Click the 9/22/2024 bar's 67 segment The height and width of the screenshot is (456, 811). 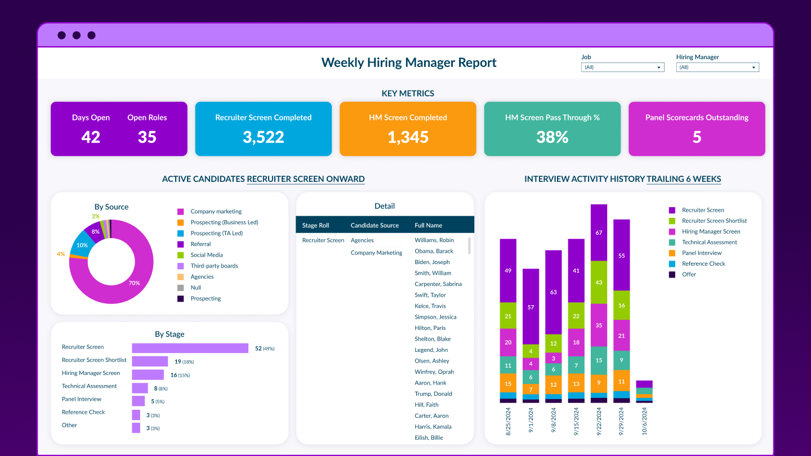pyautogui.click(x=599, y=233)
